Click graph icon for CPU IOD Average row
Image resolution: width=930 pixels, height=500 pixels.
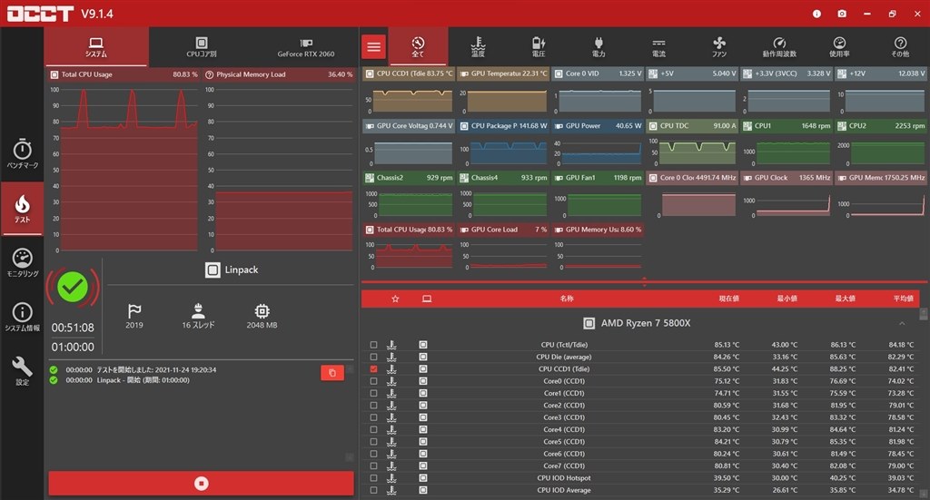391,490
